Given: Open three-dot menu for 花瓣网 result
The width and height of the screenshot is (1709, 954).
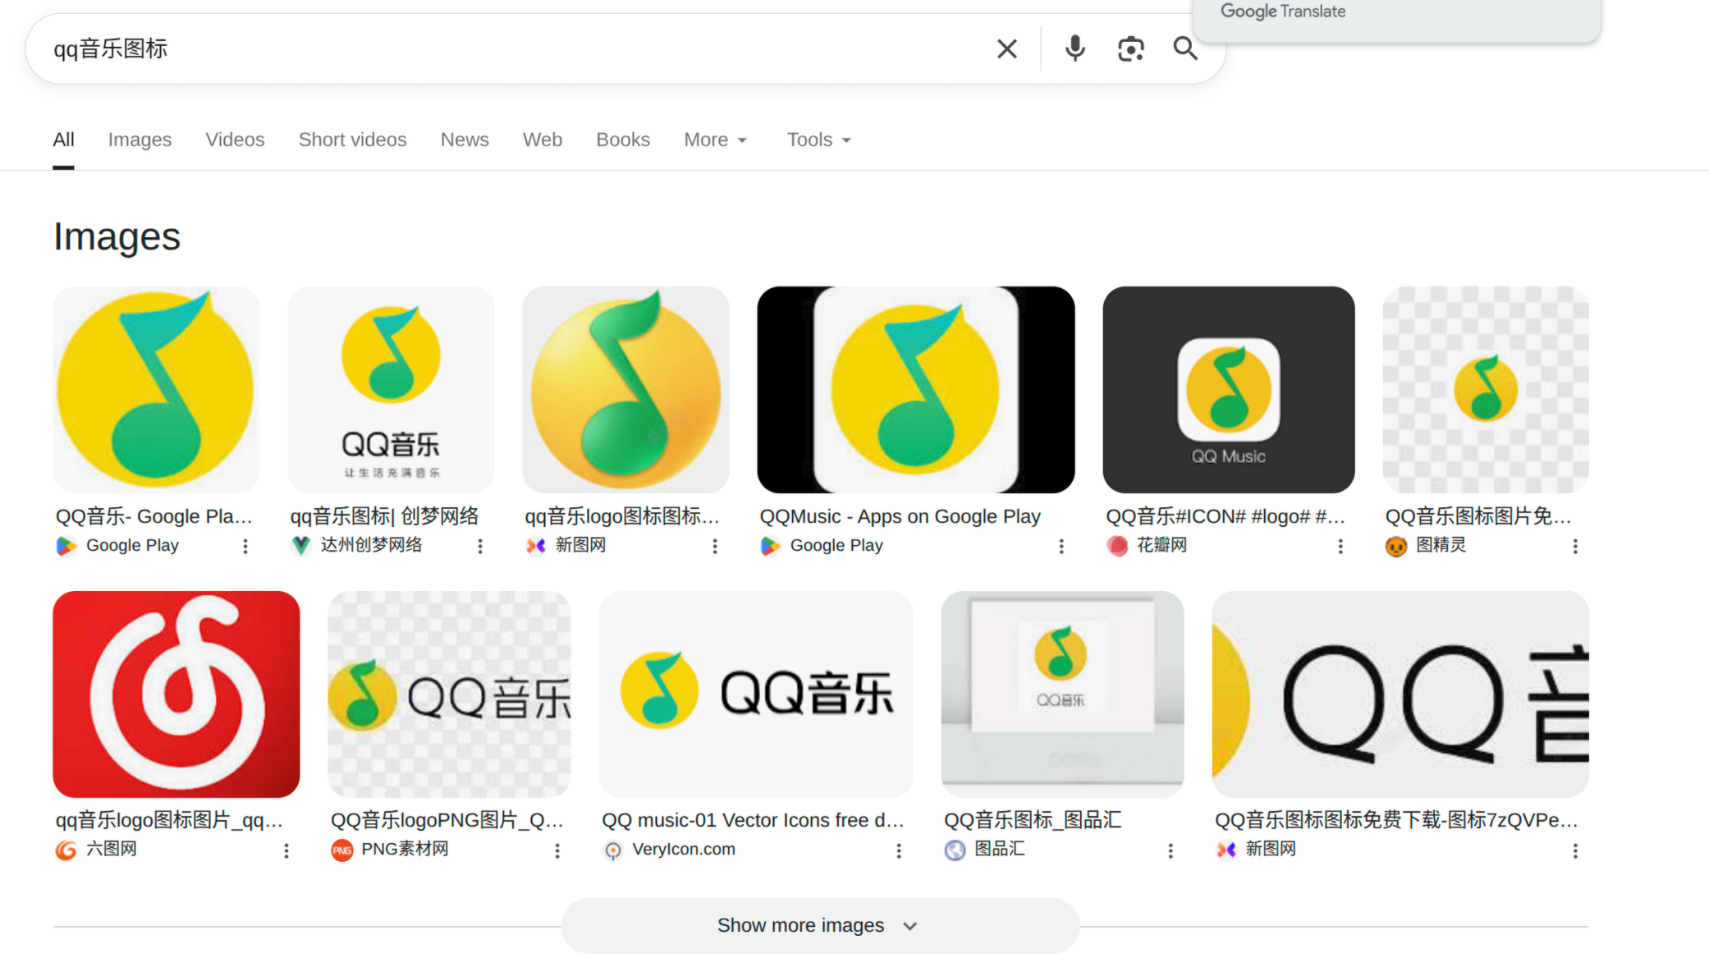Looking at the screenshot, I should [x=1340, y=546].
